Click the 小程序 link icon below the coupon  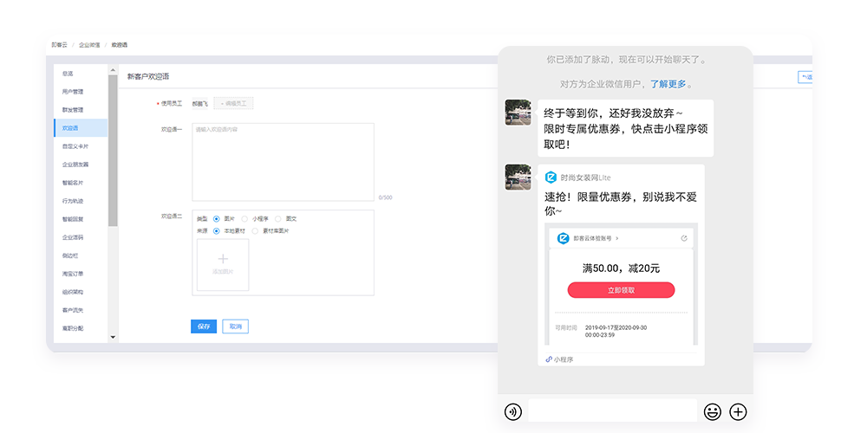[549, 359]
